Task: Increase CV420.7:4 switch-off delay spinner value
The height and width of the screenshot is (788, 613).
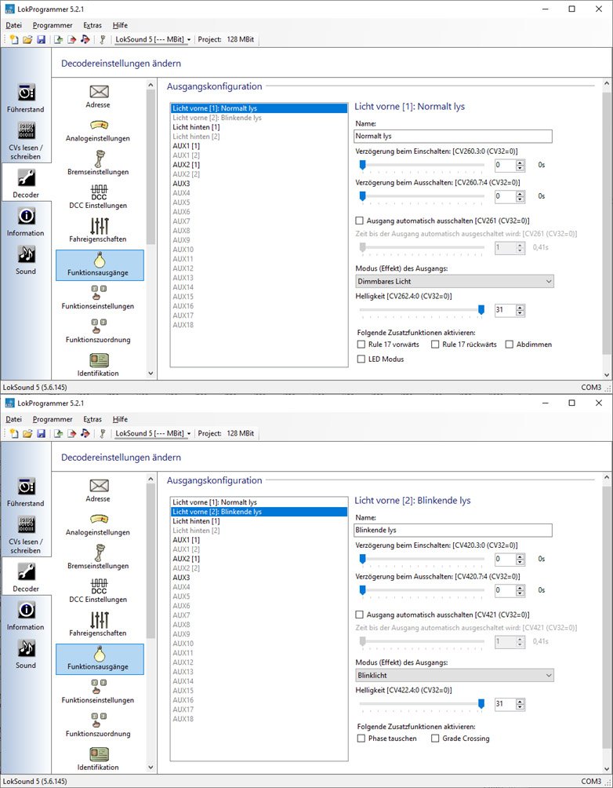Action: pyautogui.click(x=521, y=588)
